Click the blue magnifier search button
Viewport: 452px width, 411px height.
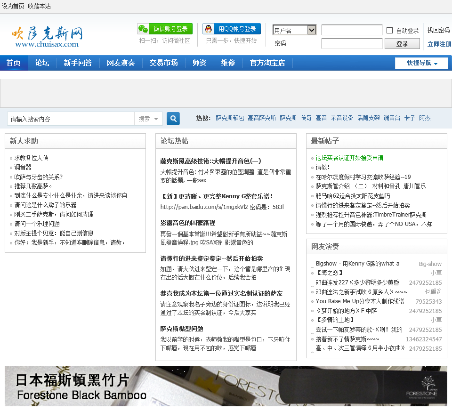[x=173, y=119]
